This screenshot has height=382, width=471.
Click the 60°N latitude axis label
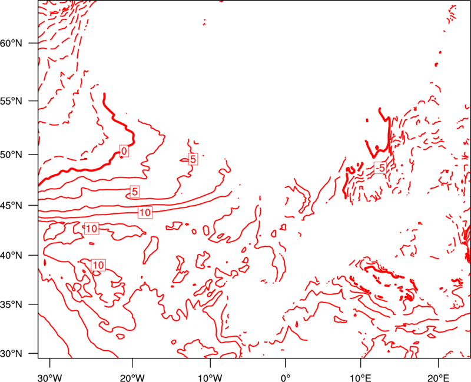(x=11, y=43)
